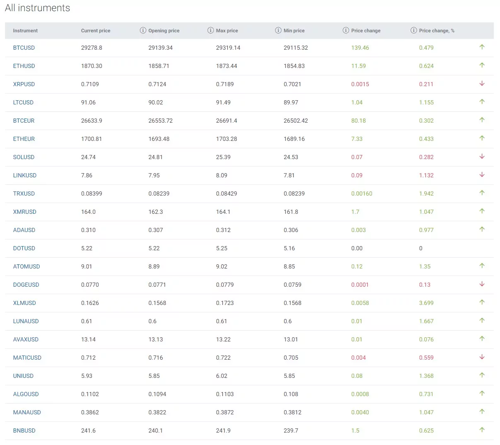The height and width of the screenshot is (445, 500).
Task: Click the red down arrow in DOGEUSD row
Action: pyautogui.click(x=482, y=284)
